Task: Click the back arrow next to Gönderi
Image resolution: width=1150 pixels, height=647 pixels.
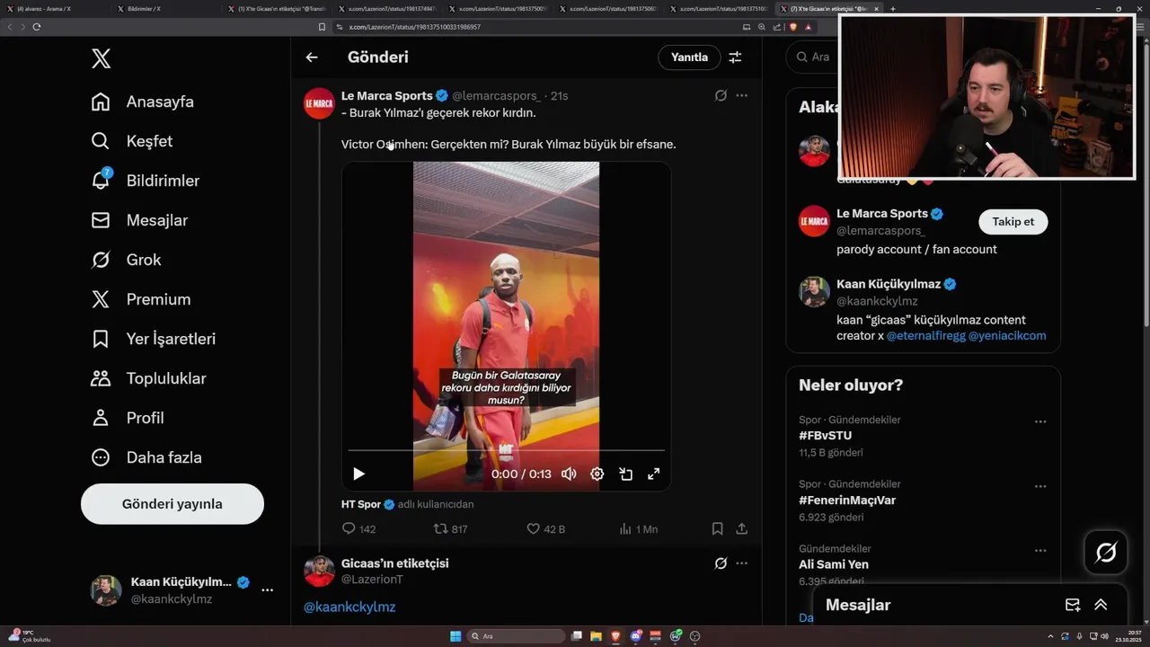Action: 312,58
